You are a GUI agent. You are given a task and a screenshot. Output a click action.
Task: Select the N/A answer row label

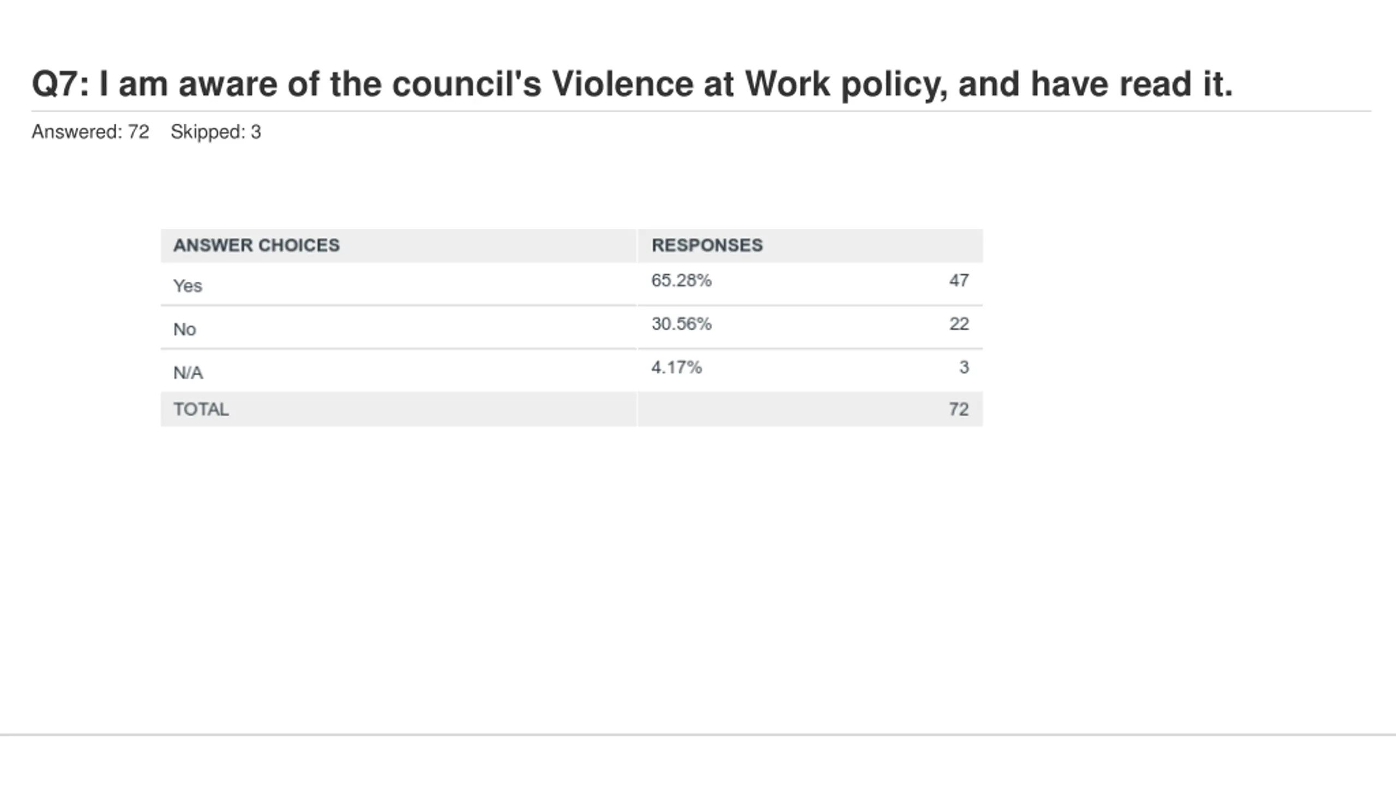click(x=188, y=373)
